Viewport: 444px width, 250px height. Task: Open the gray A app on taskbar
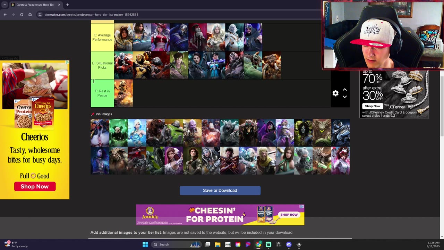pyautogui.click(x=279, y=244)
